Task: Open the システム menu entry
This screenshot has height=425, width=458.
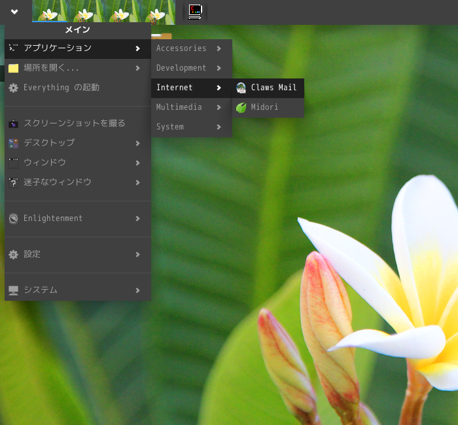Action: (78, 290)
